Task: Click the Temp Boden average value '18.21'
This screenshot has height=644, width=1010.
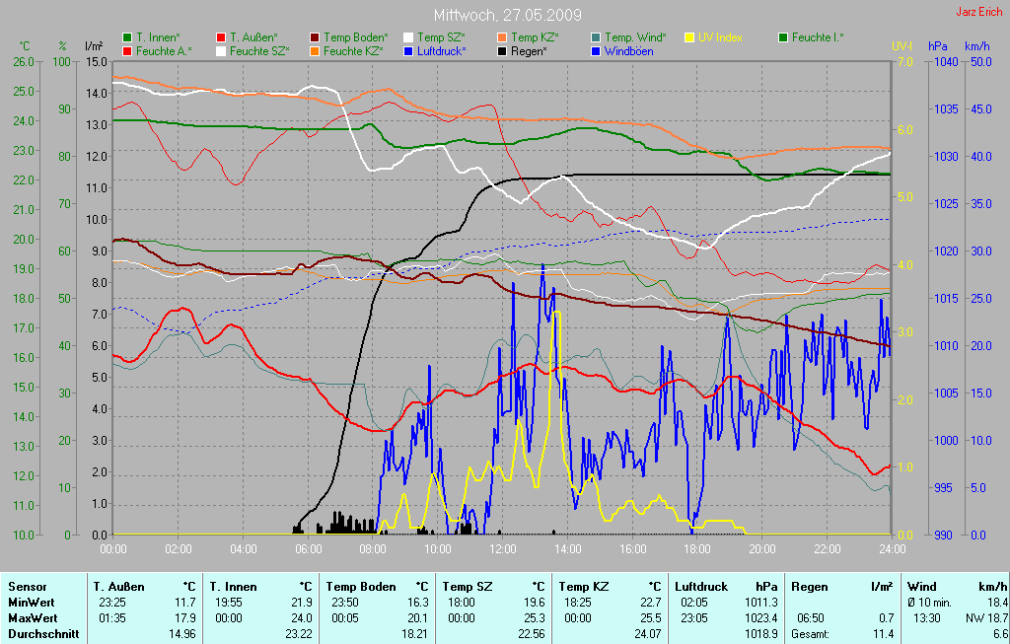Action: [x=415, y=634]
